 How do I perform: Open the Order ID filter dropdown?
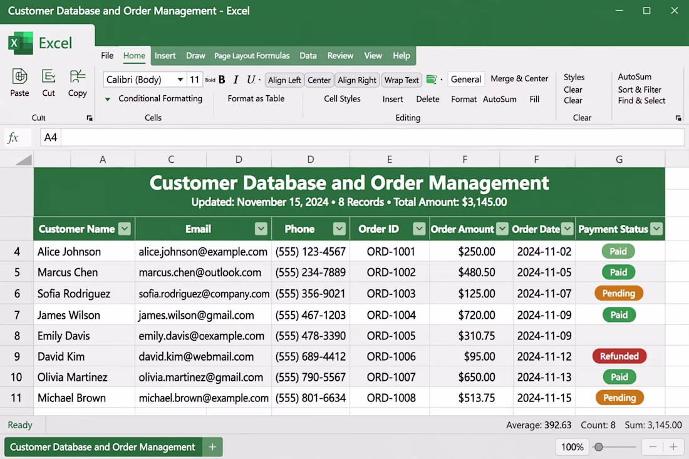(x=419, y=229)
